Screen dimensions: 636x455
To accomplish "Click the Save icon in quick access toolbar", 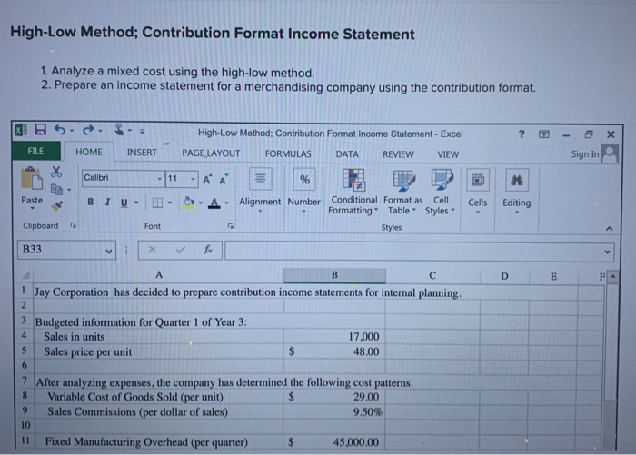I will coord(40,130).
